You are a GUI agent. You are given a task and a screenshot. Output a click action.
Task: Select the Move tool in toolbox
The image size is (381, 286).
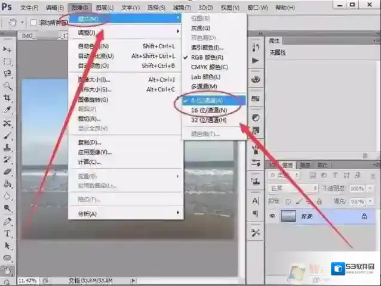point(8,49)
